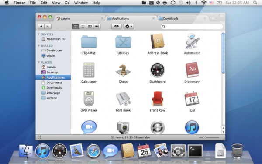Open Spotlight search in menu bar
The width and height of the screenshot is (262, 164).
click(x=255, y=3)
